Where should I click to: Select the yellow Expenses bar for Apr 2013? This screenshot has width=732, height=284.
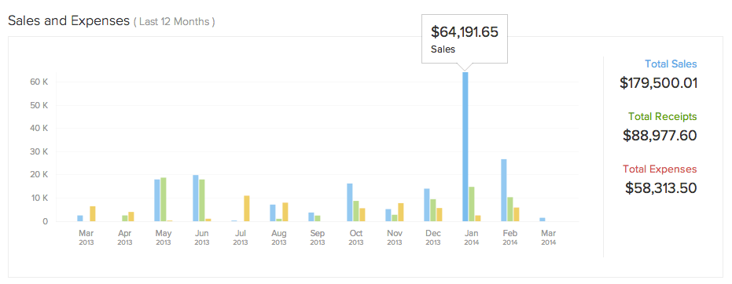click(x=131, y=217)
